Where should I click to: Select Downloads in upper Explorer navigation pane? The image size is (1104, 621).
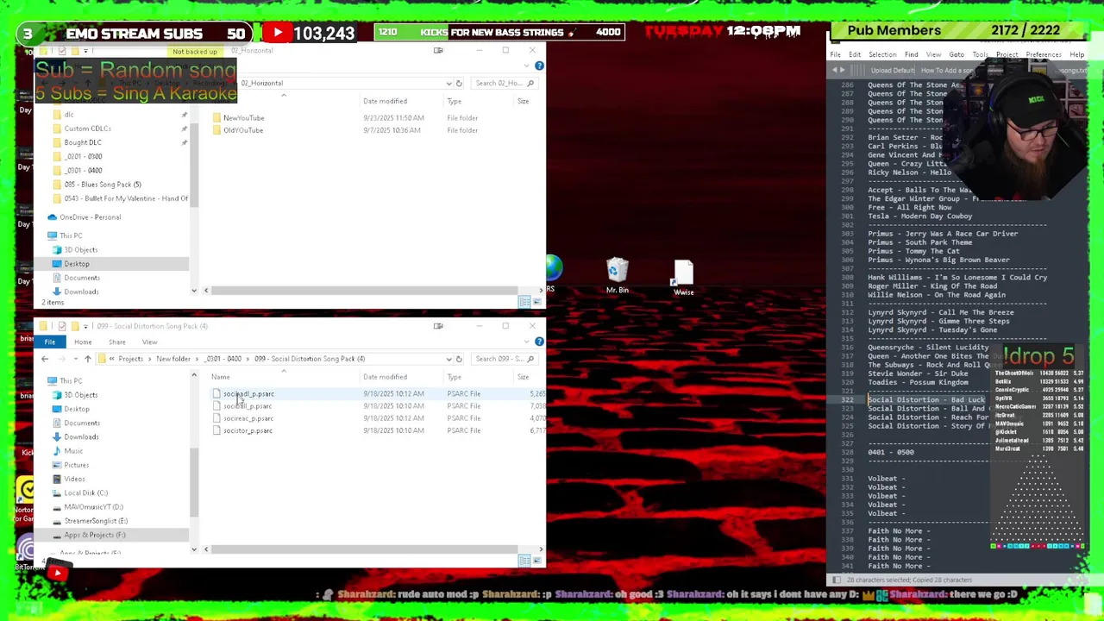tap(81, 292)
